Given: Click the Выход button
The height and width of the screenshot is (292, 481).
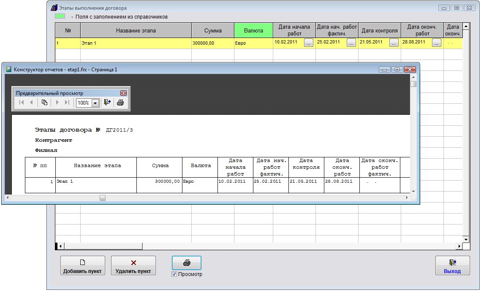Looking at the screenshot, I should click(x=452, y=266).
